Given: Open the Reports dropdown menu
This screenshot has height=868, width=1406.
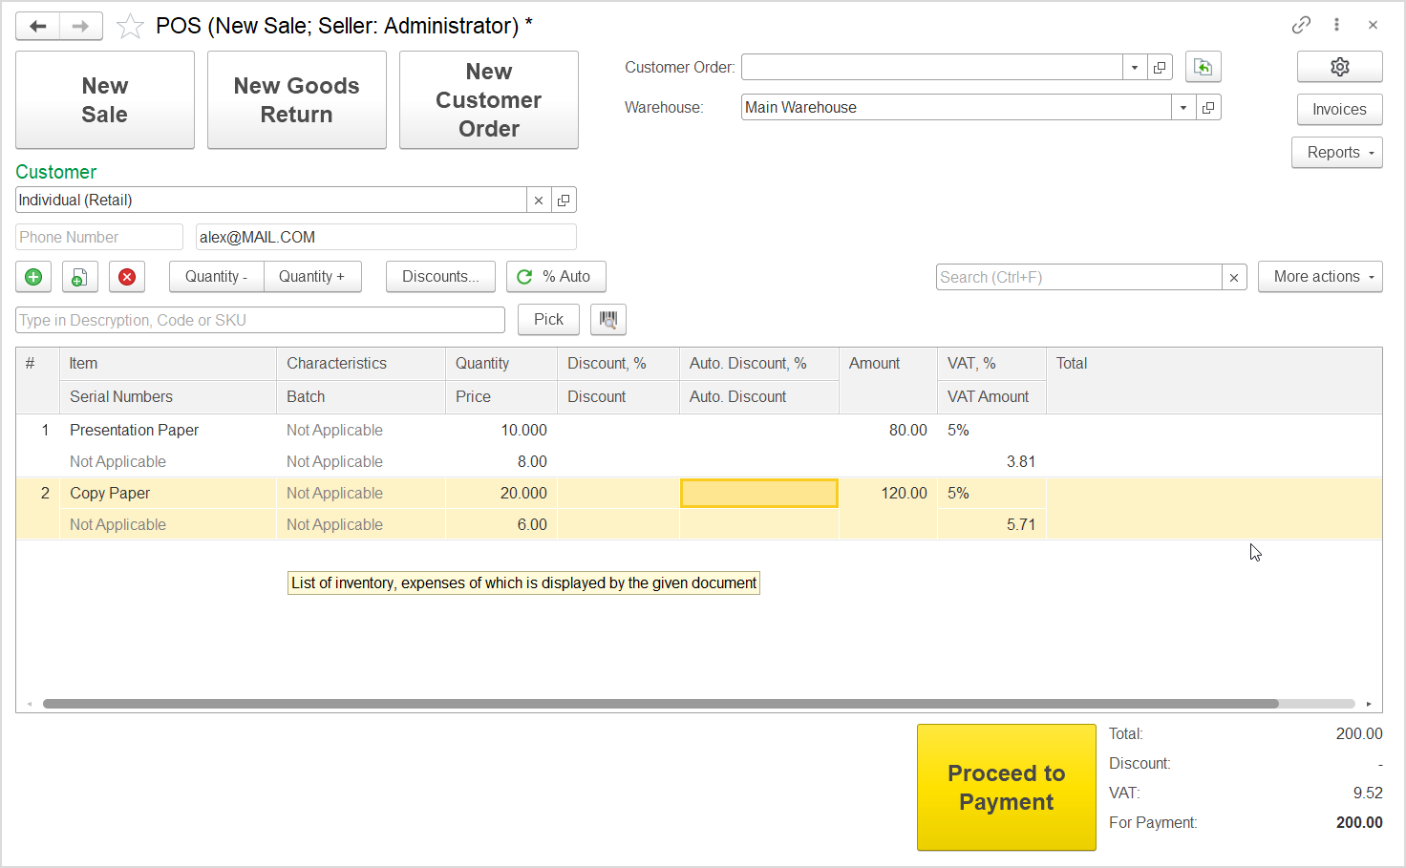Looking at the screenshot, I should (1337, 153).
